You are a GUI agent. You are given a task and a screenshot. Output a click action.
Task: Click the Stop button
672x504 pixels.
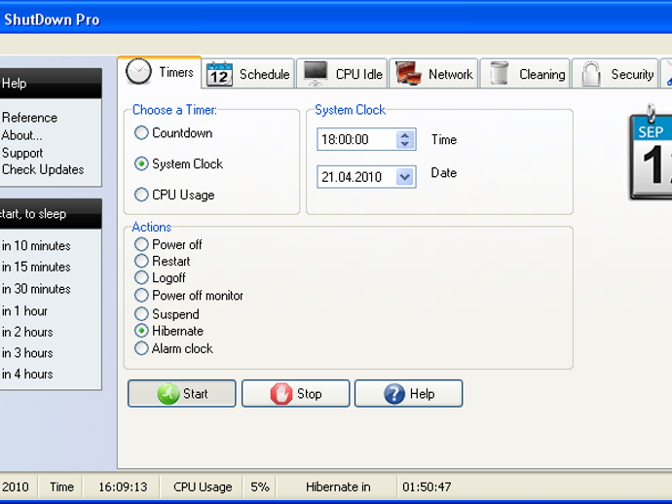pyautogui.click(x=295, y=393)
